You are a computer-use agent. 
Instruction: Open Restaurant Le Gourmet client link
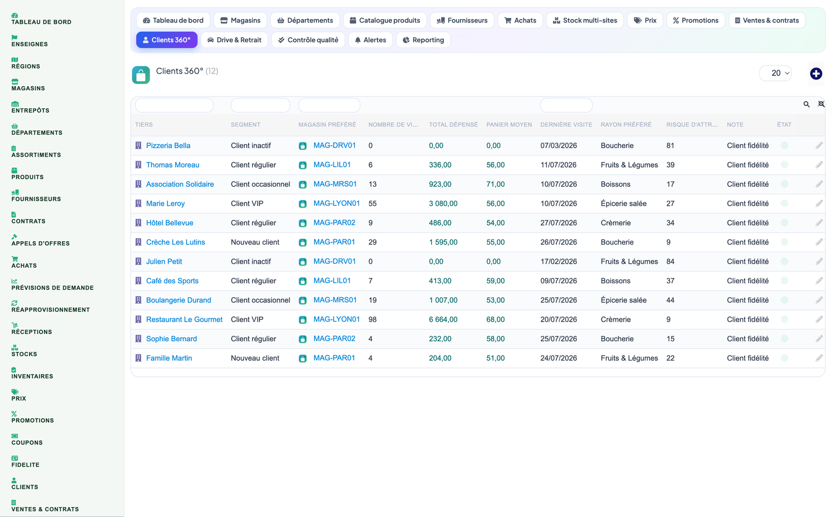pyautogui.click(x=184, y=319)
